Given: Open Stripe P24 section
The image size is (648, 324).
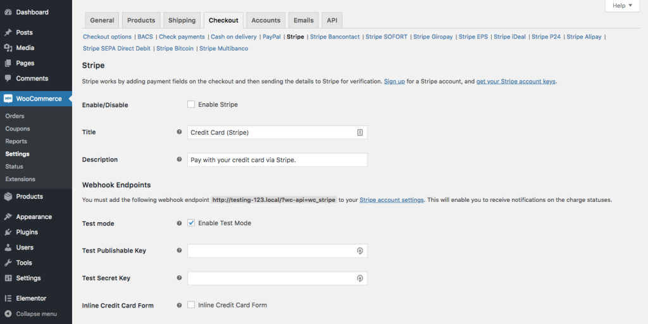Looking at the screenshot, I should pyautogui.click(x=546, y=37).
